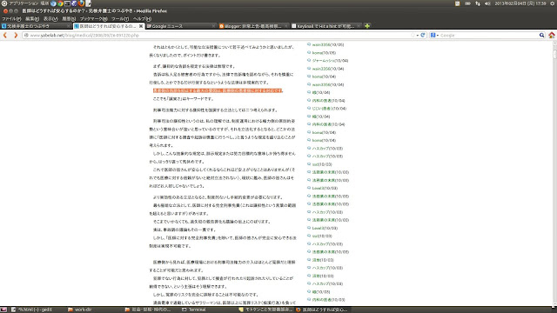Launch Firefox from the top panel launcher
The height and width of the screenshot is (313, 557).
pos(81,3)
